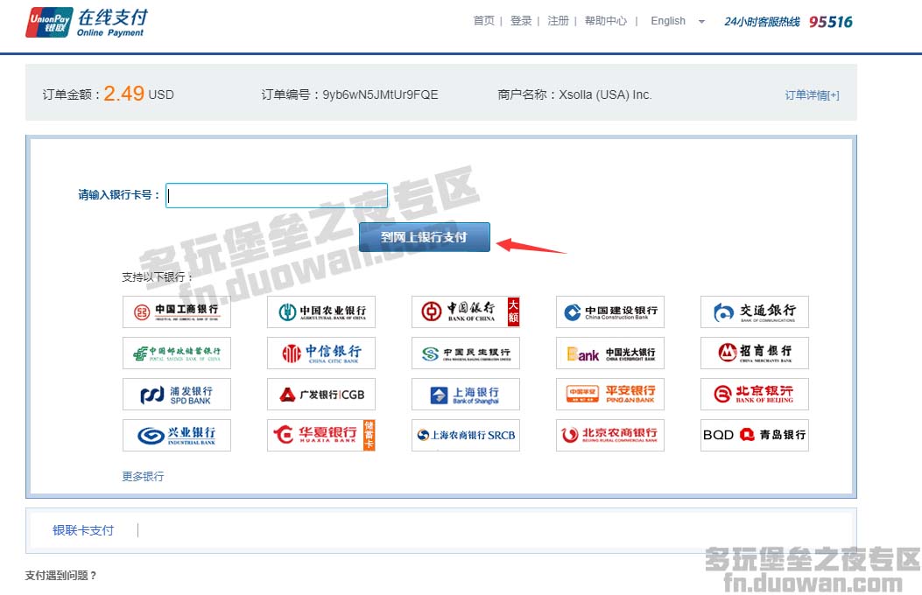This screenshot has height=595, width=922.
Task: Expand order details (订单详情[+])
Action: tap(812, 95)
